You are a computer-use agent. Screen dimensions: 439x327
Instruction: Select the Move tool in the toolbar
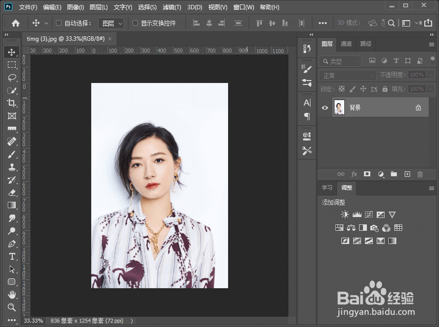click(x=11, y=52)
